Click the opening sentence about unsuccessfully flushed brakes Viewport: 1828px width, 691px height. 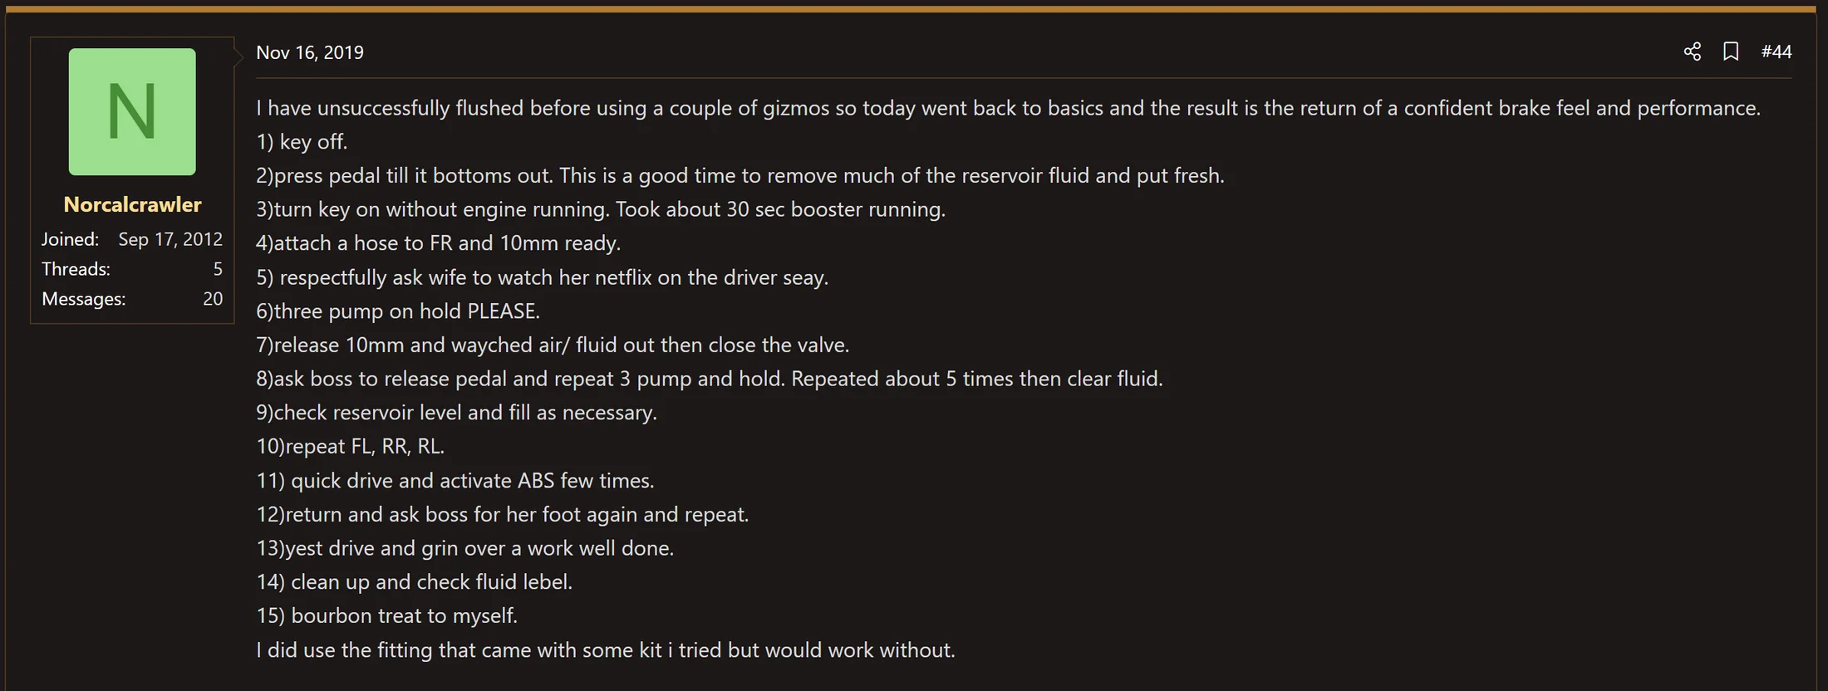[1008, 108]
